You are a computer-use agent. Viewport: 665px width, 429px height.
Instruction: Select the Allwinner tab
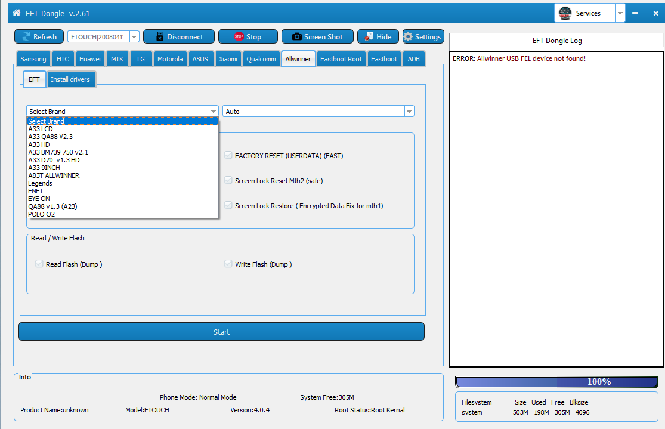coord(298,59)
